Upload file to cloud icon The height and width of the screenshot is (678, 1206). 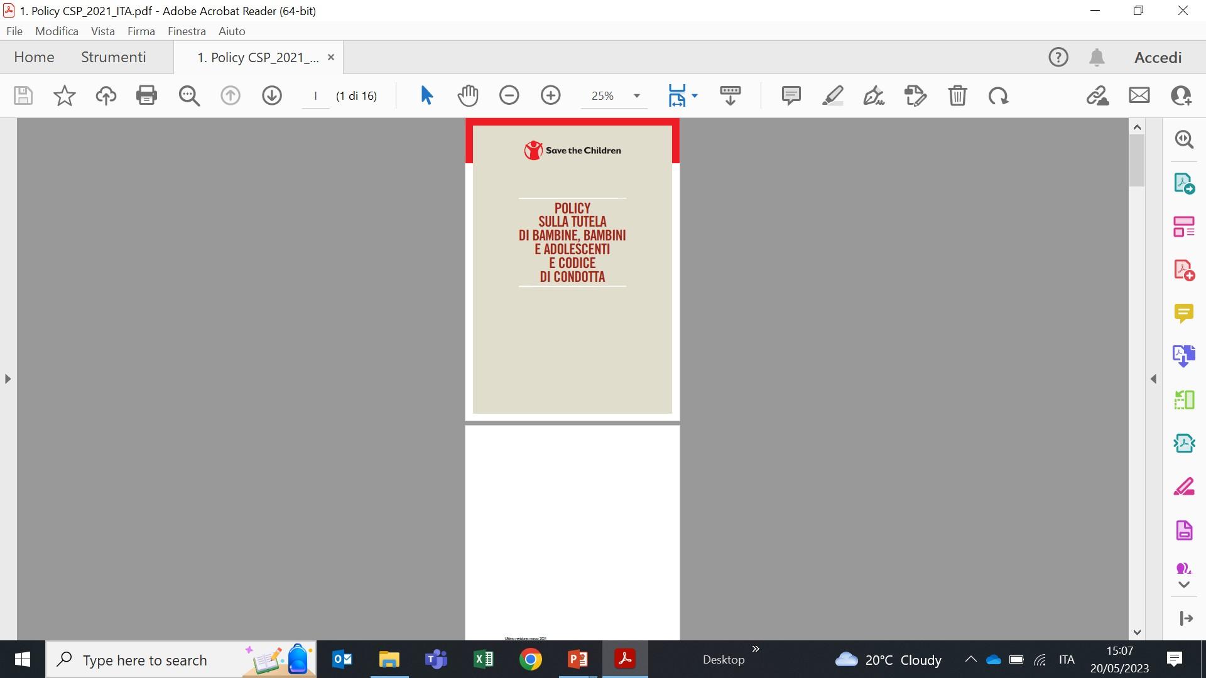point(106,95)
